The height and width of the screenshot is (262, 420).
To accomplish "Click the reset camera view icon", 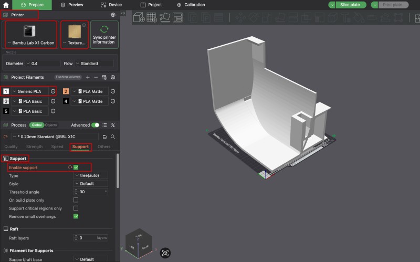I will coord(165,253).
